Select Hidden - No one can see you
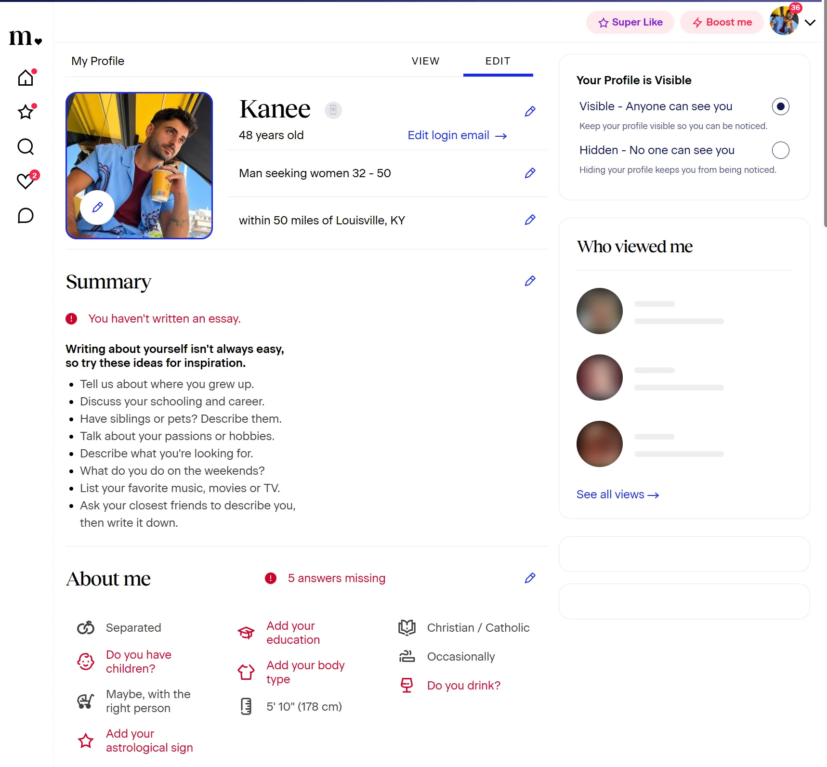This screenshot has width=827, height=767. (x=780, y=150)
